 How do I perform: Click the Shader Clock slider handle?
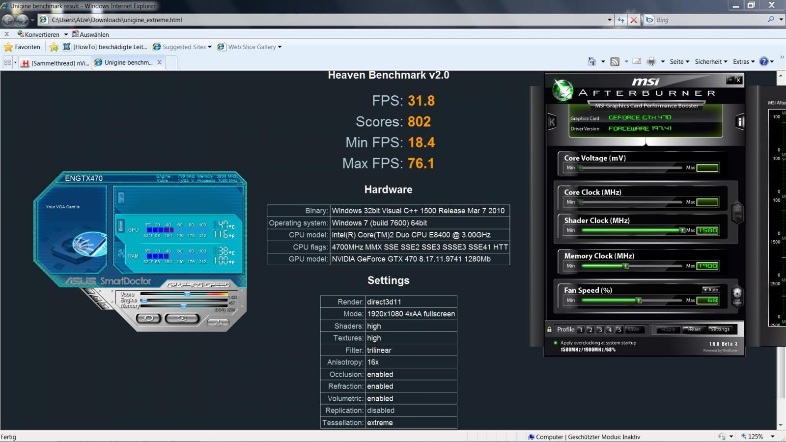(682, 230)
